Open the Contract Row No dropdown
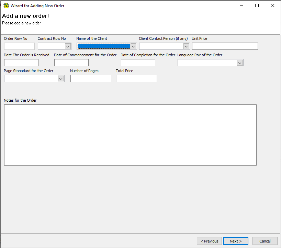The height and width of the screenshot is (248, 281). pyautogui.click(x=68, y=46)
